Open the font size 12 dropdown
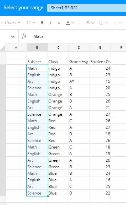The height and width of the screenshot is (205, 126). tap(31, 23)
